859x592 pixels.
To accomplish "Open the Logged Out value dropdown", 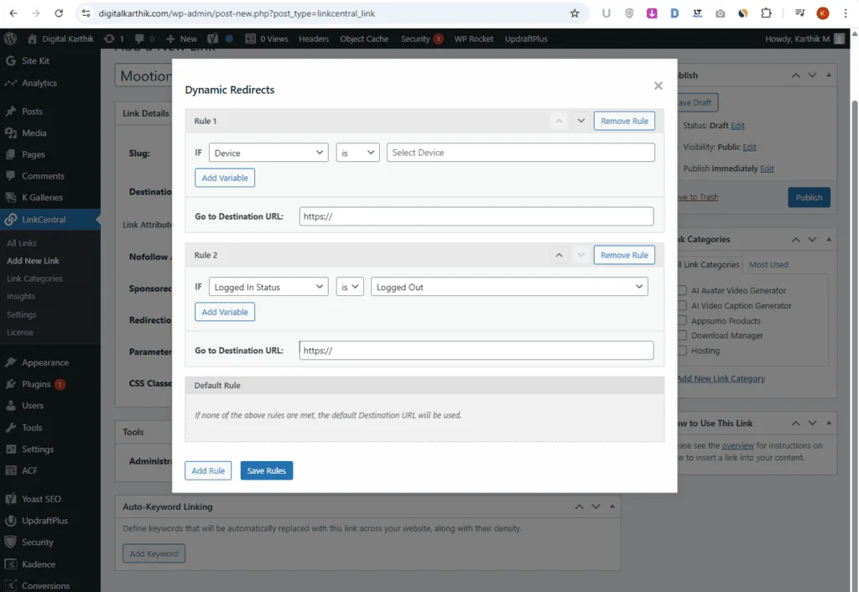I will coord(509,287).
